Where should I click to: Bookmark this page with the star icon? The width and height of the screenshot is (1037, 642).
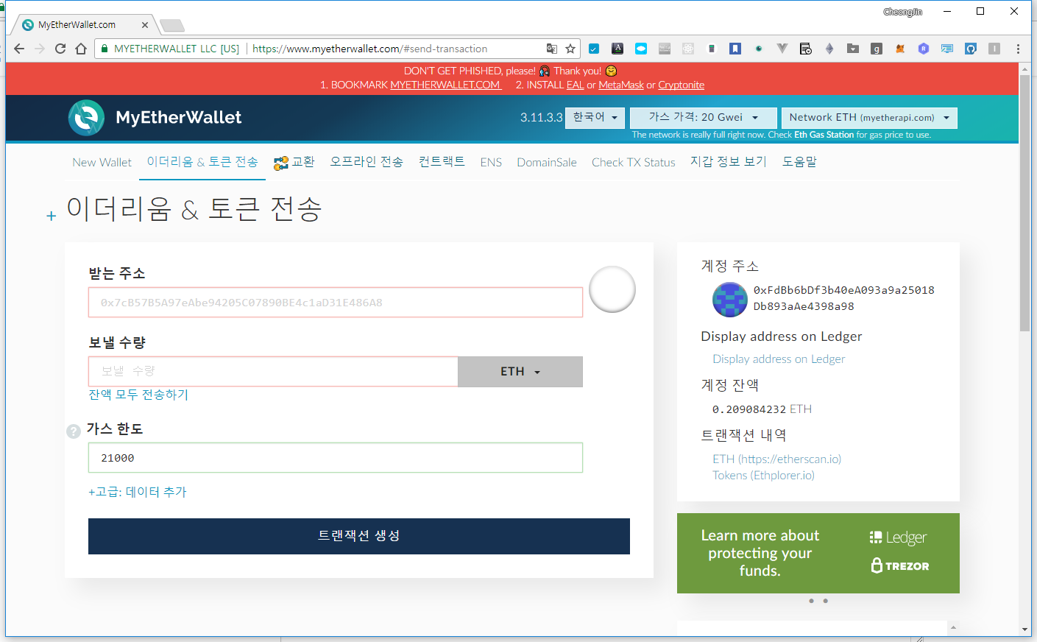(570, 49)
